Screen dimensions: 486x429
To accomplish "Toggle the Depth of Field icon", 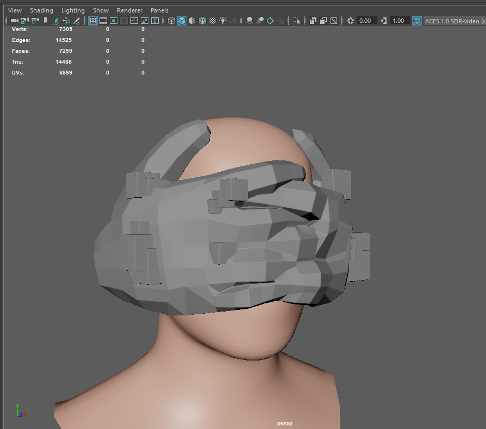I will [x=281, y=21].
